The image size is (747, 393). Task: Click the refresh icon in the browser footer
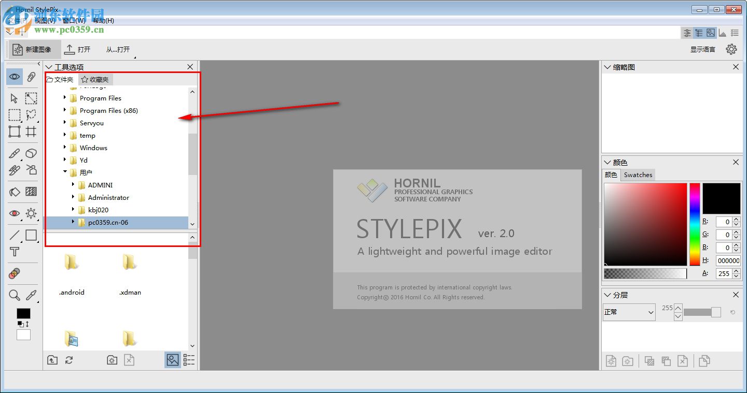pos(69,360)
